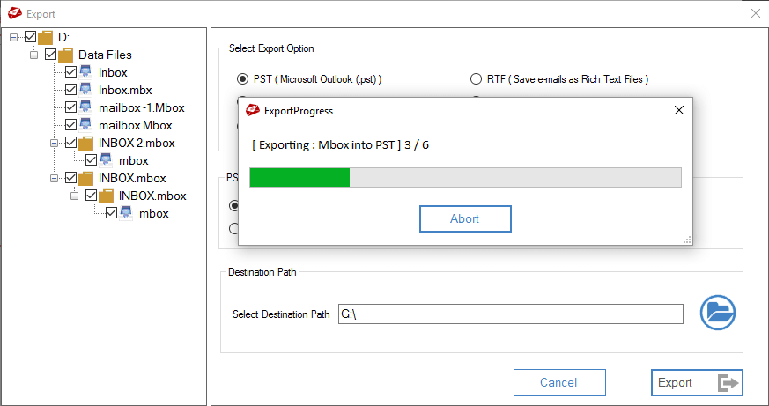Screen dimensions: 769x406
Task: Click the folder icon of the parent INBOX.mbox
Action: click(85, 178)
